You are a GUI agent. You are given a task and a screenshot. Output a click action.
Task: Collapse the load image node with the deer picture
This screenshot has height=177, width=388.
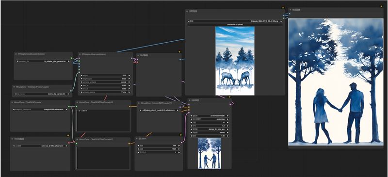pyautogui.click(x=188, y=11)
